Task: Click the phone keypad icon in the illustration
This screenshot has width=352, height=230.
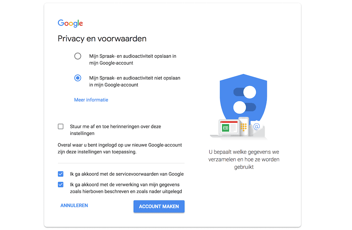Action: pyautogui.click(x=244, y=127)
